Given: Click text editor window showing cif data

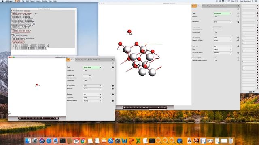Looking at the screenshot, I should [44, 32].
